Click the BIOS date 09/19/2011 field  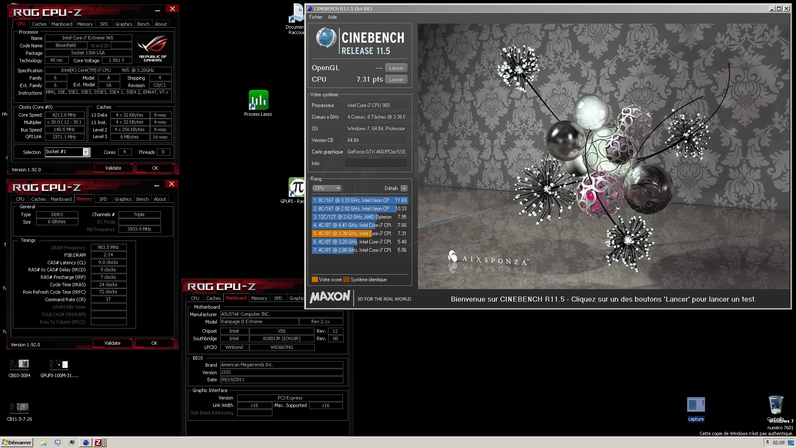coord(282,380)
